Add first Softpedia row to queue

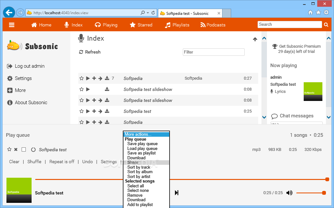click(94, 78)
